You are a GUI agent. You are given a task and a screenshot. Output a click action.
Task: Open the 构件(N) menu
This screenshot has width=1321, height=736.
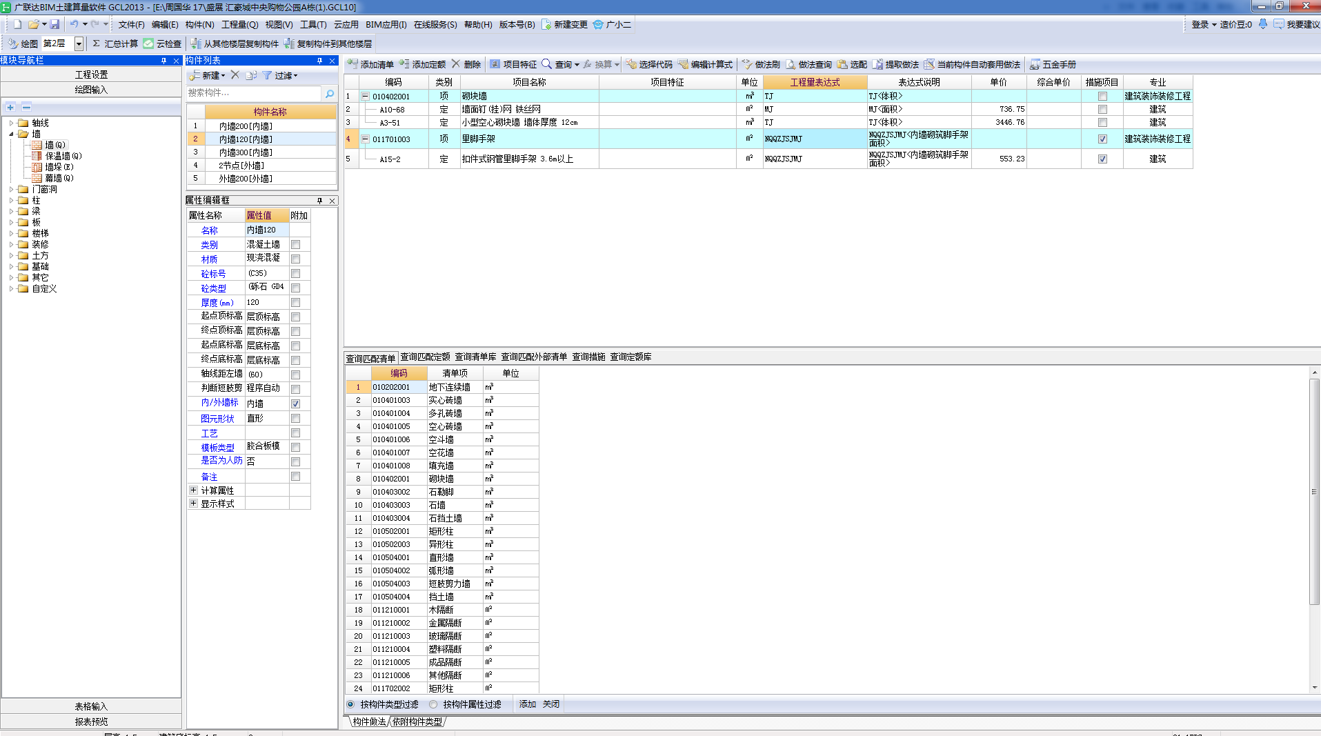tap(200, 24)
